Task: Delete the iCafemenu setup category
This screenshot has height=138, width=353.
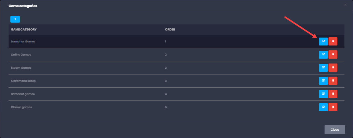Action: tap(333, 81)
